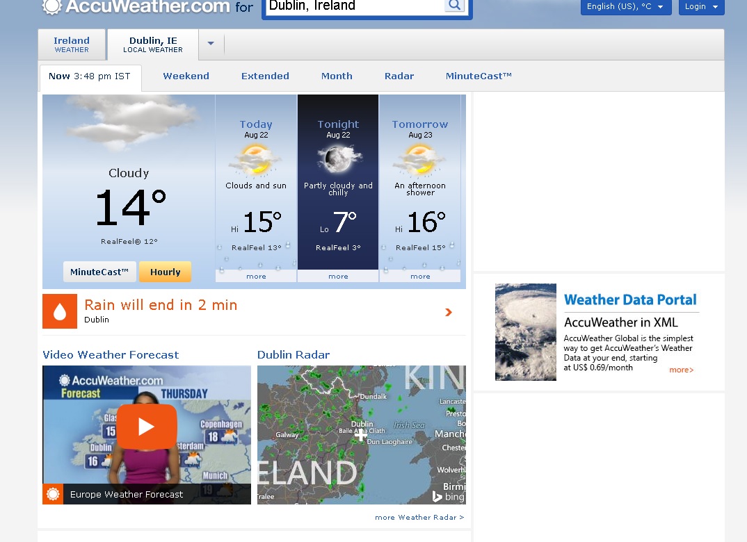The width and height of the screenshot is (747, 542).
Task: Click the Weather Data Portal ad title
Action: pyautogui.click(x=630, y=299)
